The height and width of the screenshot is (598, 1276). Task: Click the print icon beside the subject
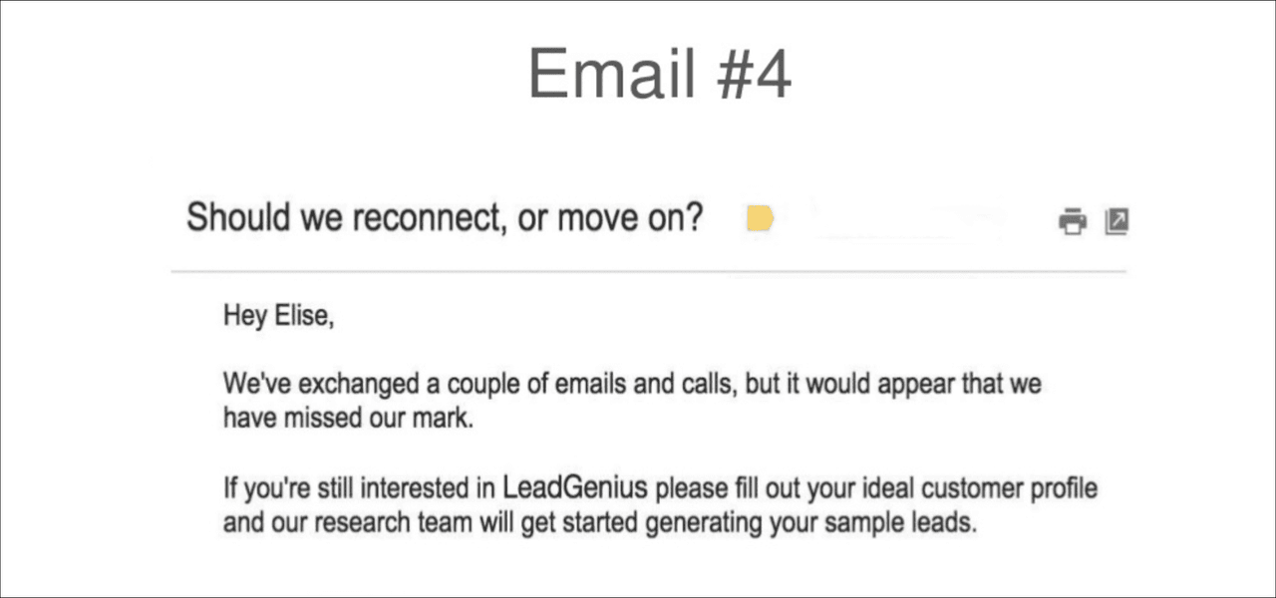tap(1073, 221)
